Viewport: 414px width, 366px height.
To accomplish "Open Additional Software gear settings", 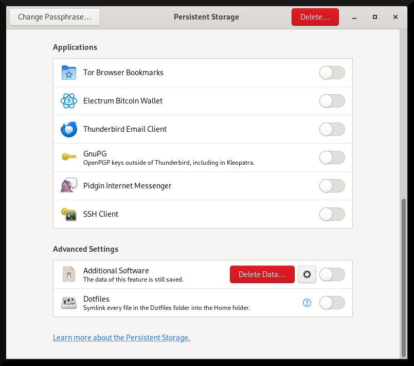I will 307,274.
